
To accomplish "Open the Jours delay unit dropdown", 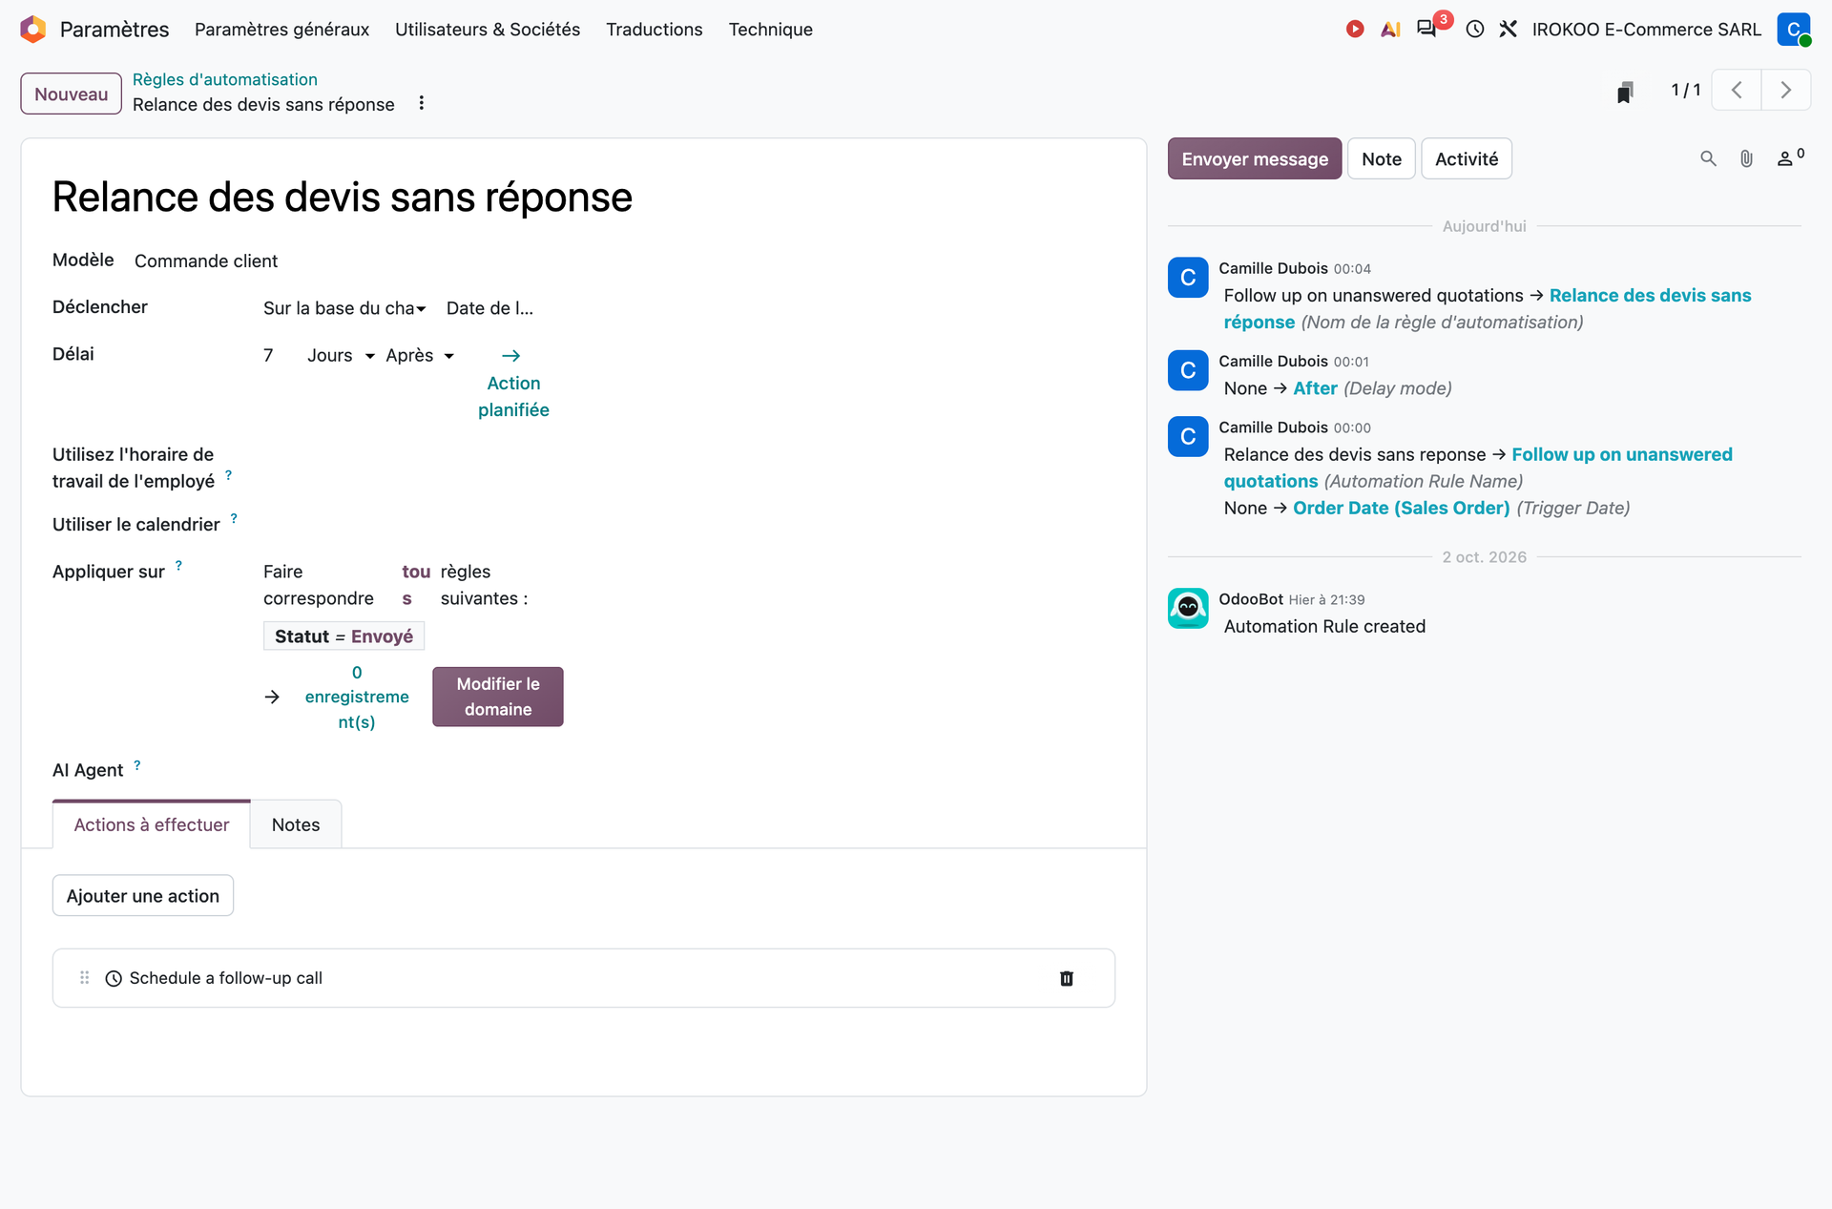I will 341,355.
